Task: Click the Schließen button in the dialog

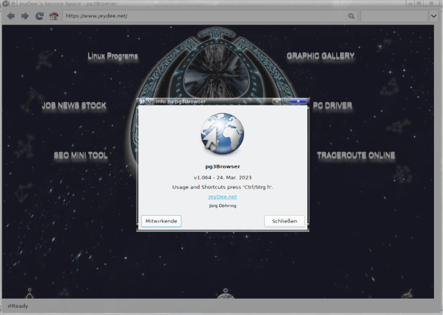Action: coord(285,221)
